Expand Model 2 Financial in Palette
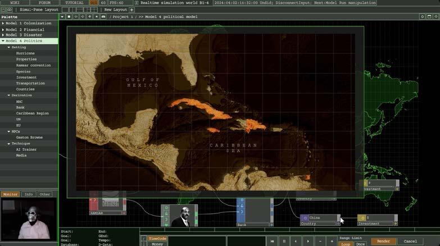 [x=3, y=29]
